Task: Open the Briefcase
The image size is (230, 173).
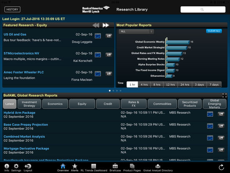Action: [x=115, y=168]
